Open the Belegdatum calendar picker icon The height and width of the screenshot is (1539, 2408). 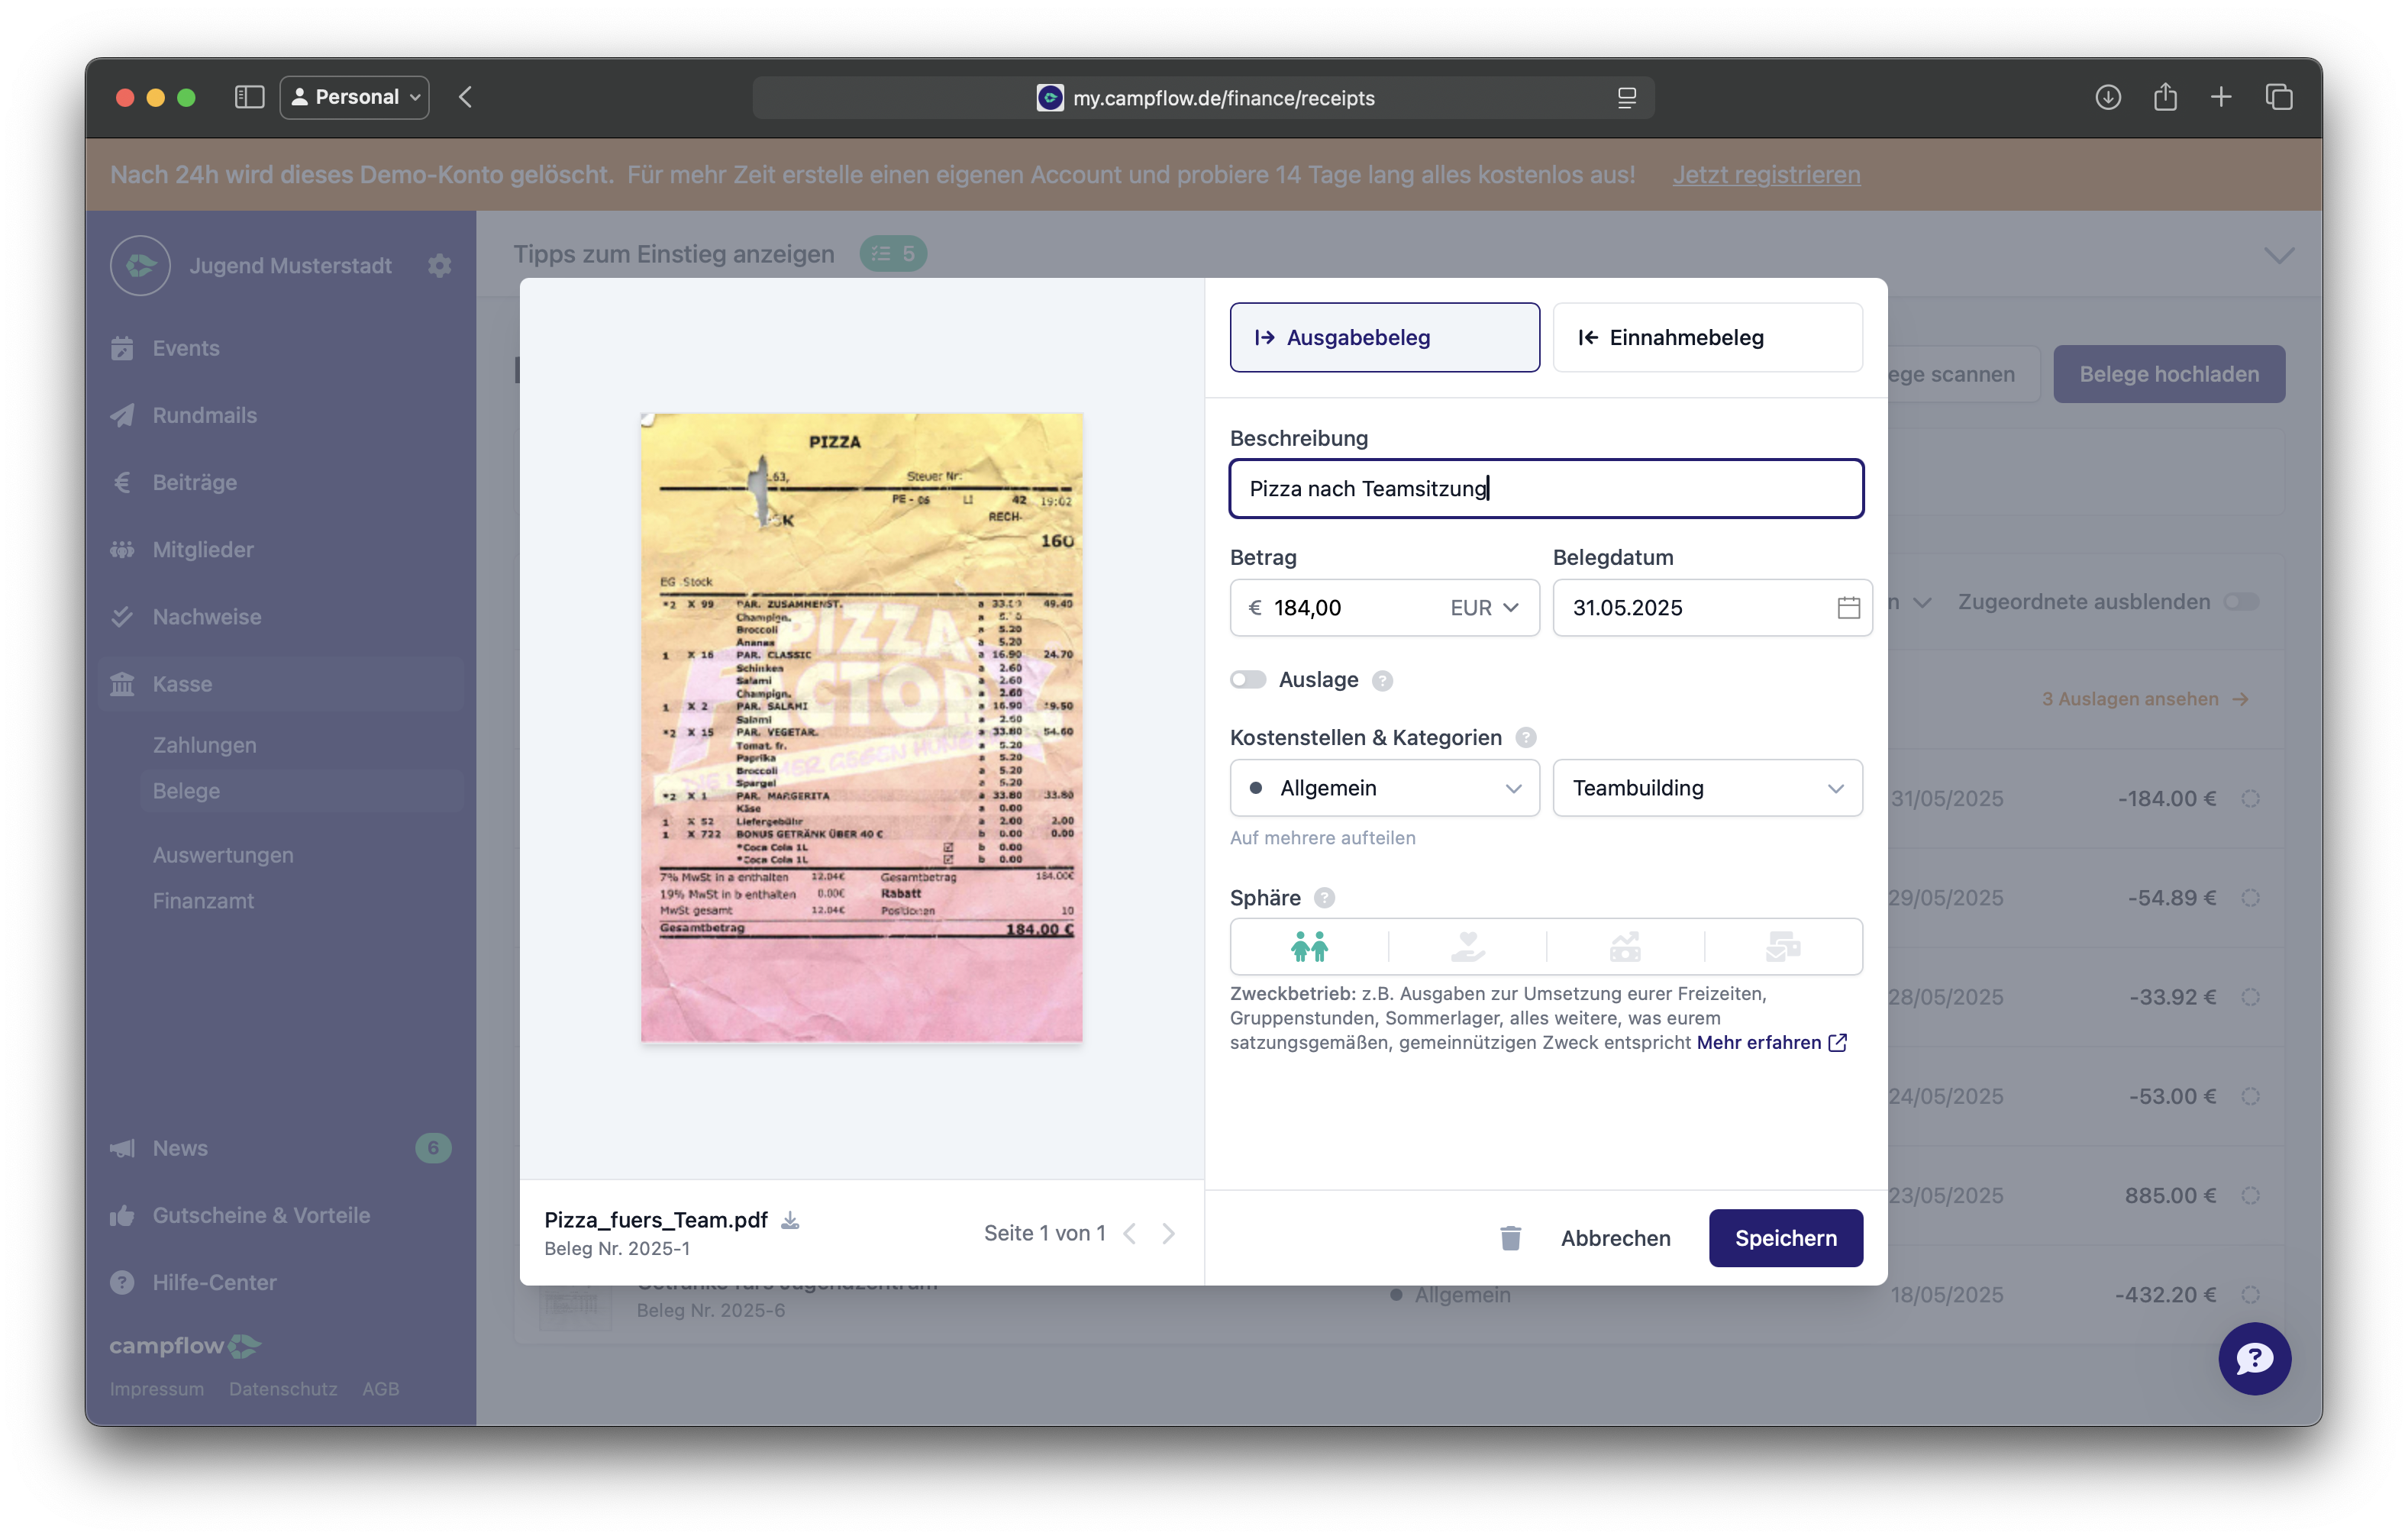pos(1848,608)
